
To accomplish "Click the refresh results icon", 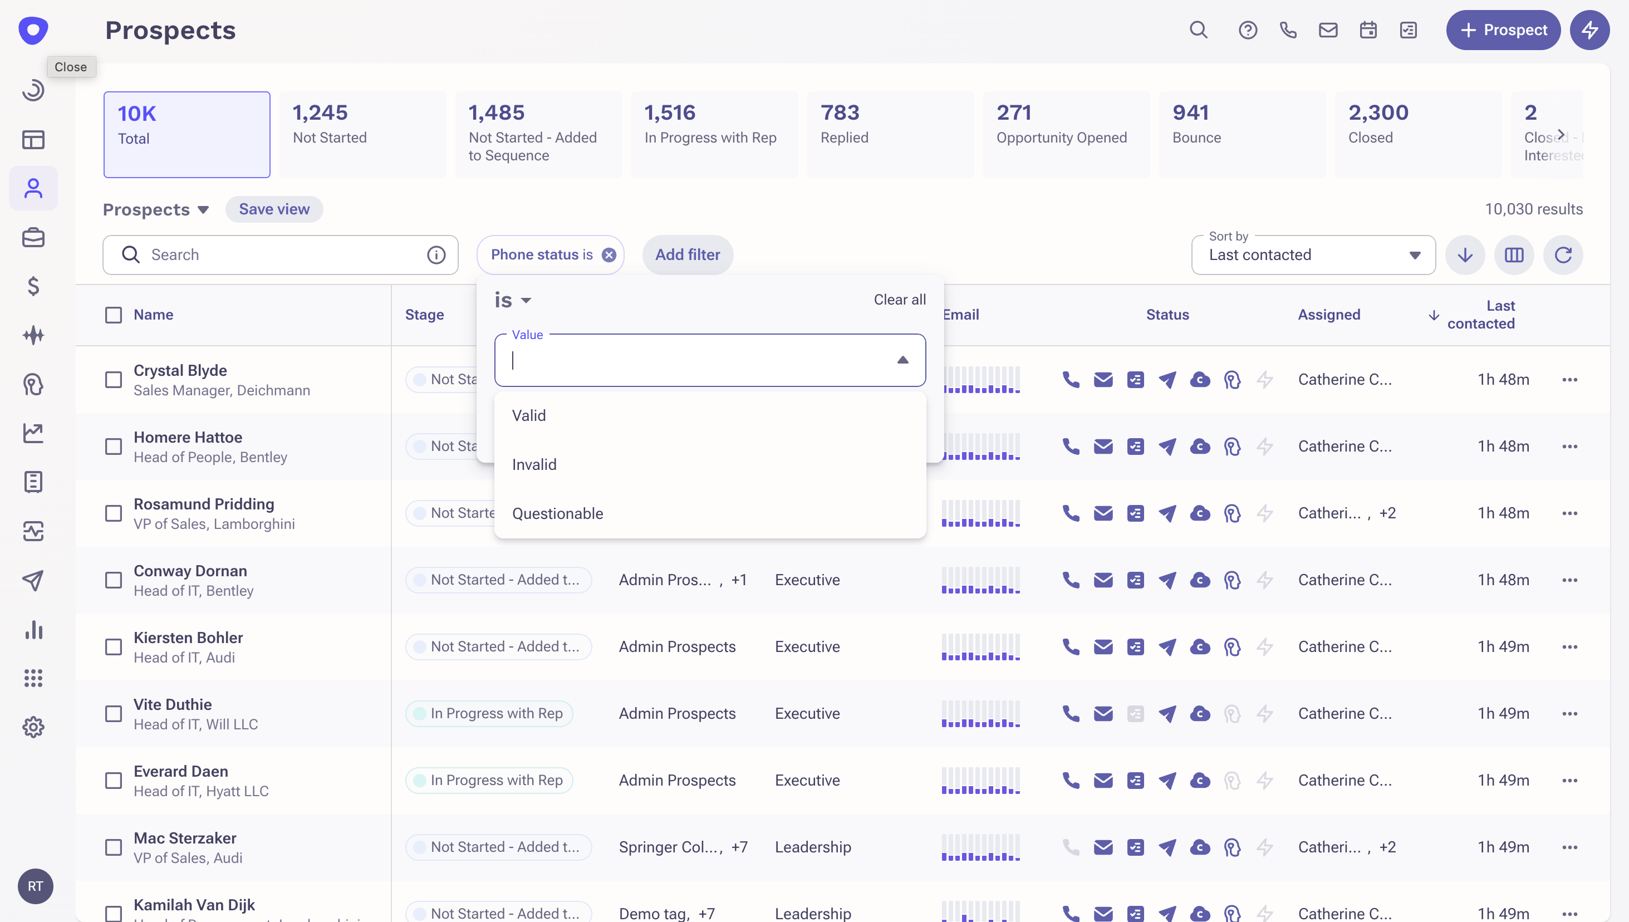I will [x=1563, y=254].
